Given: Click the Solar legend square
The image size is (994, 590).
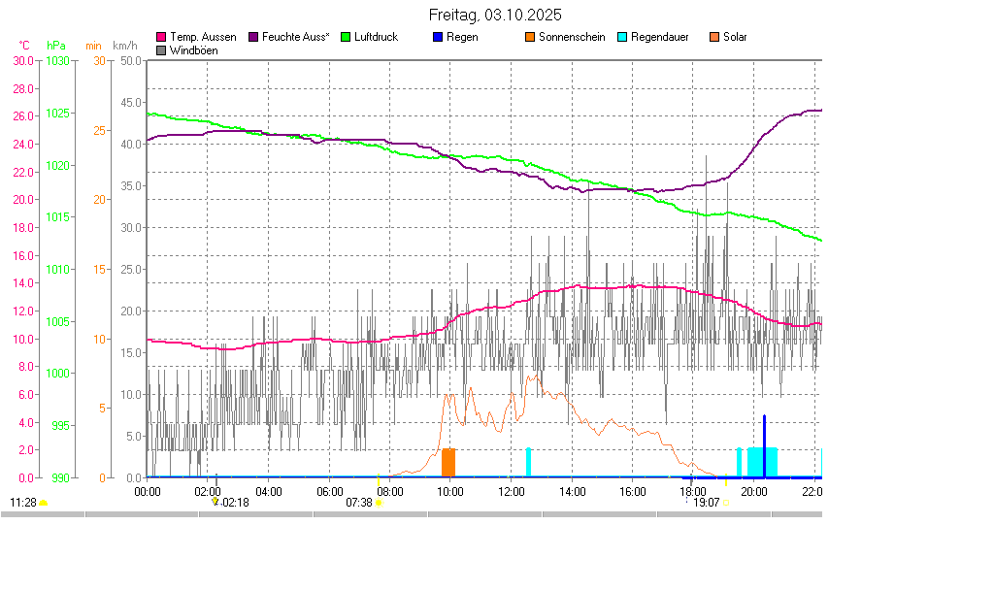Looking at the screenshot, I should [x=714, y=37].
